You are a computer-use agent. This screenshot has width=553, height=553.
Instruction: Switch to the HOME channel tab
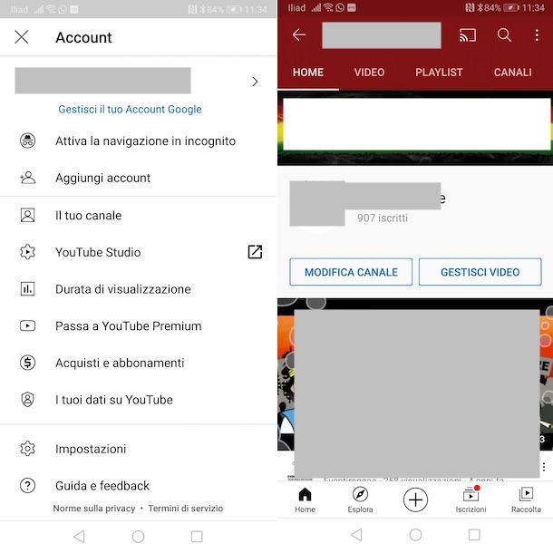308,73
